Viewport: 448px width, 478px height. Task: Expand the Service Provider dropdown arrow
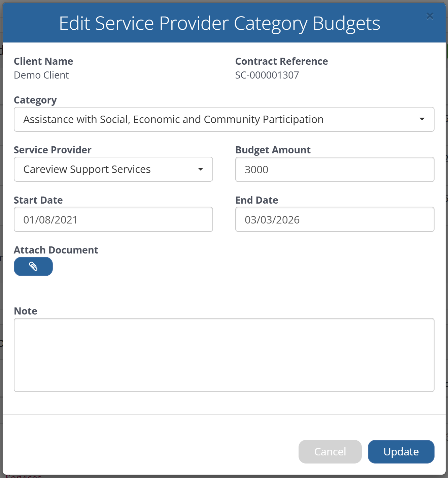tap(200, 169)
